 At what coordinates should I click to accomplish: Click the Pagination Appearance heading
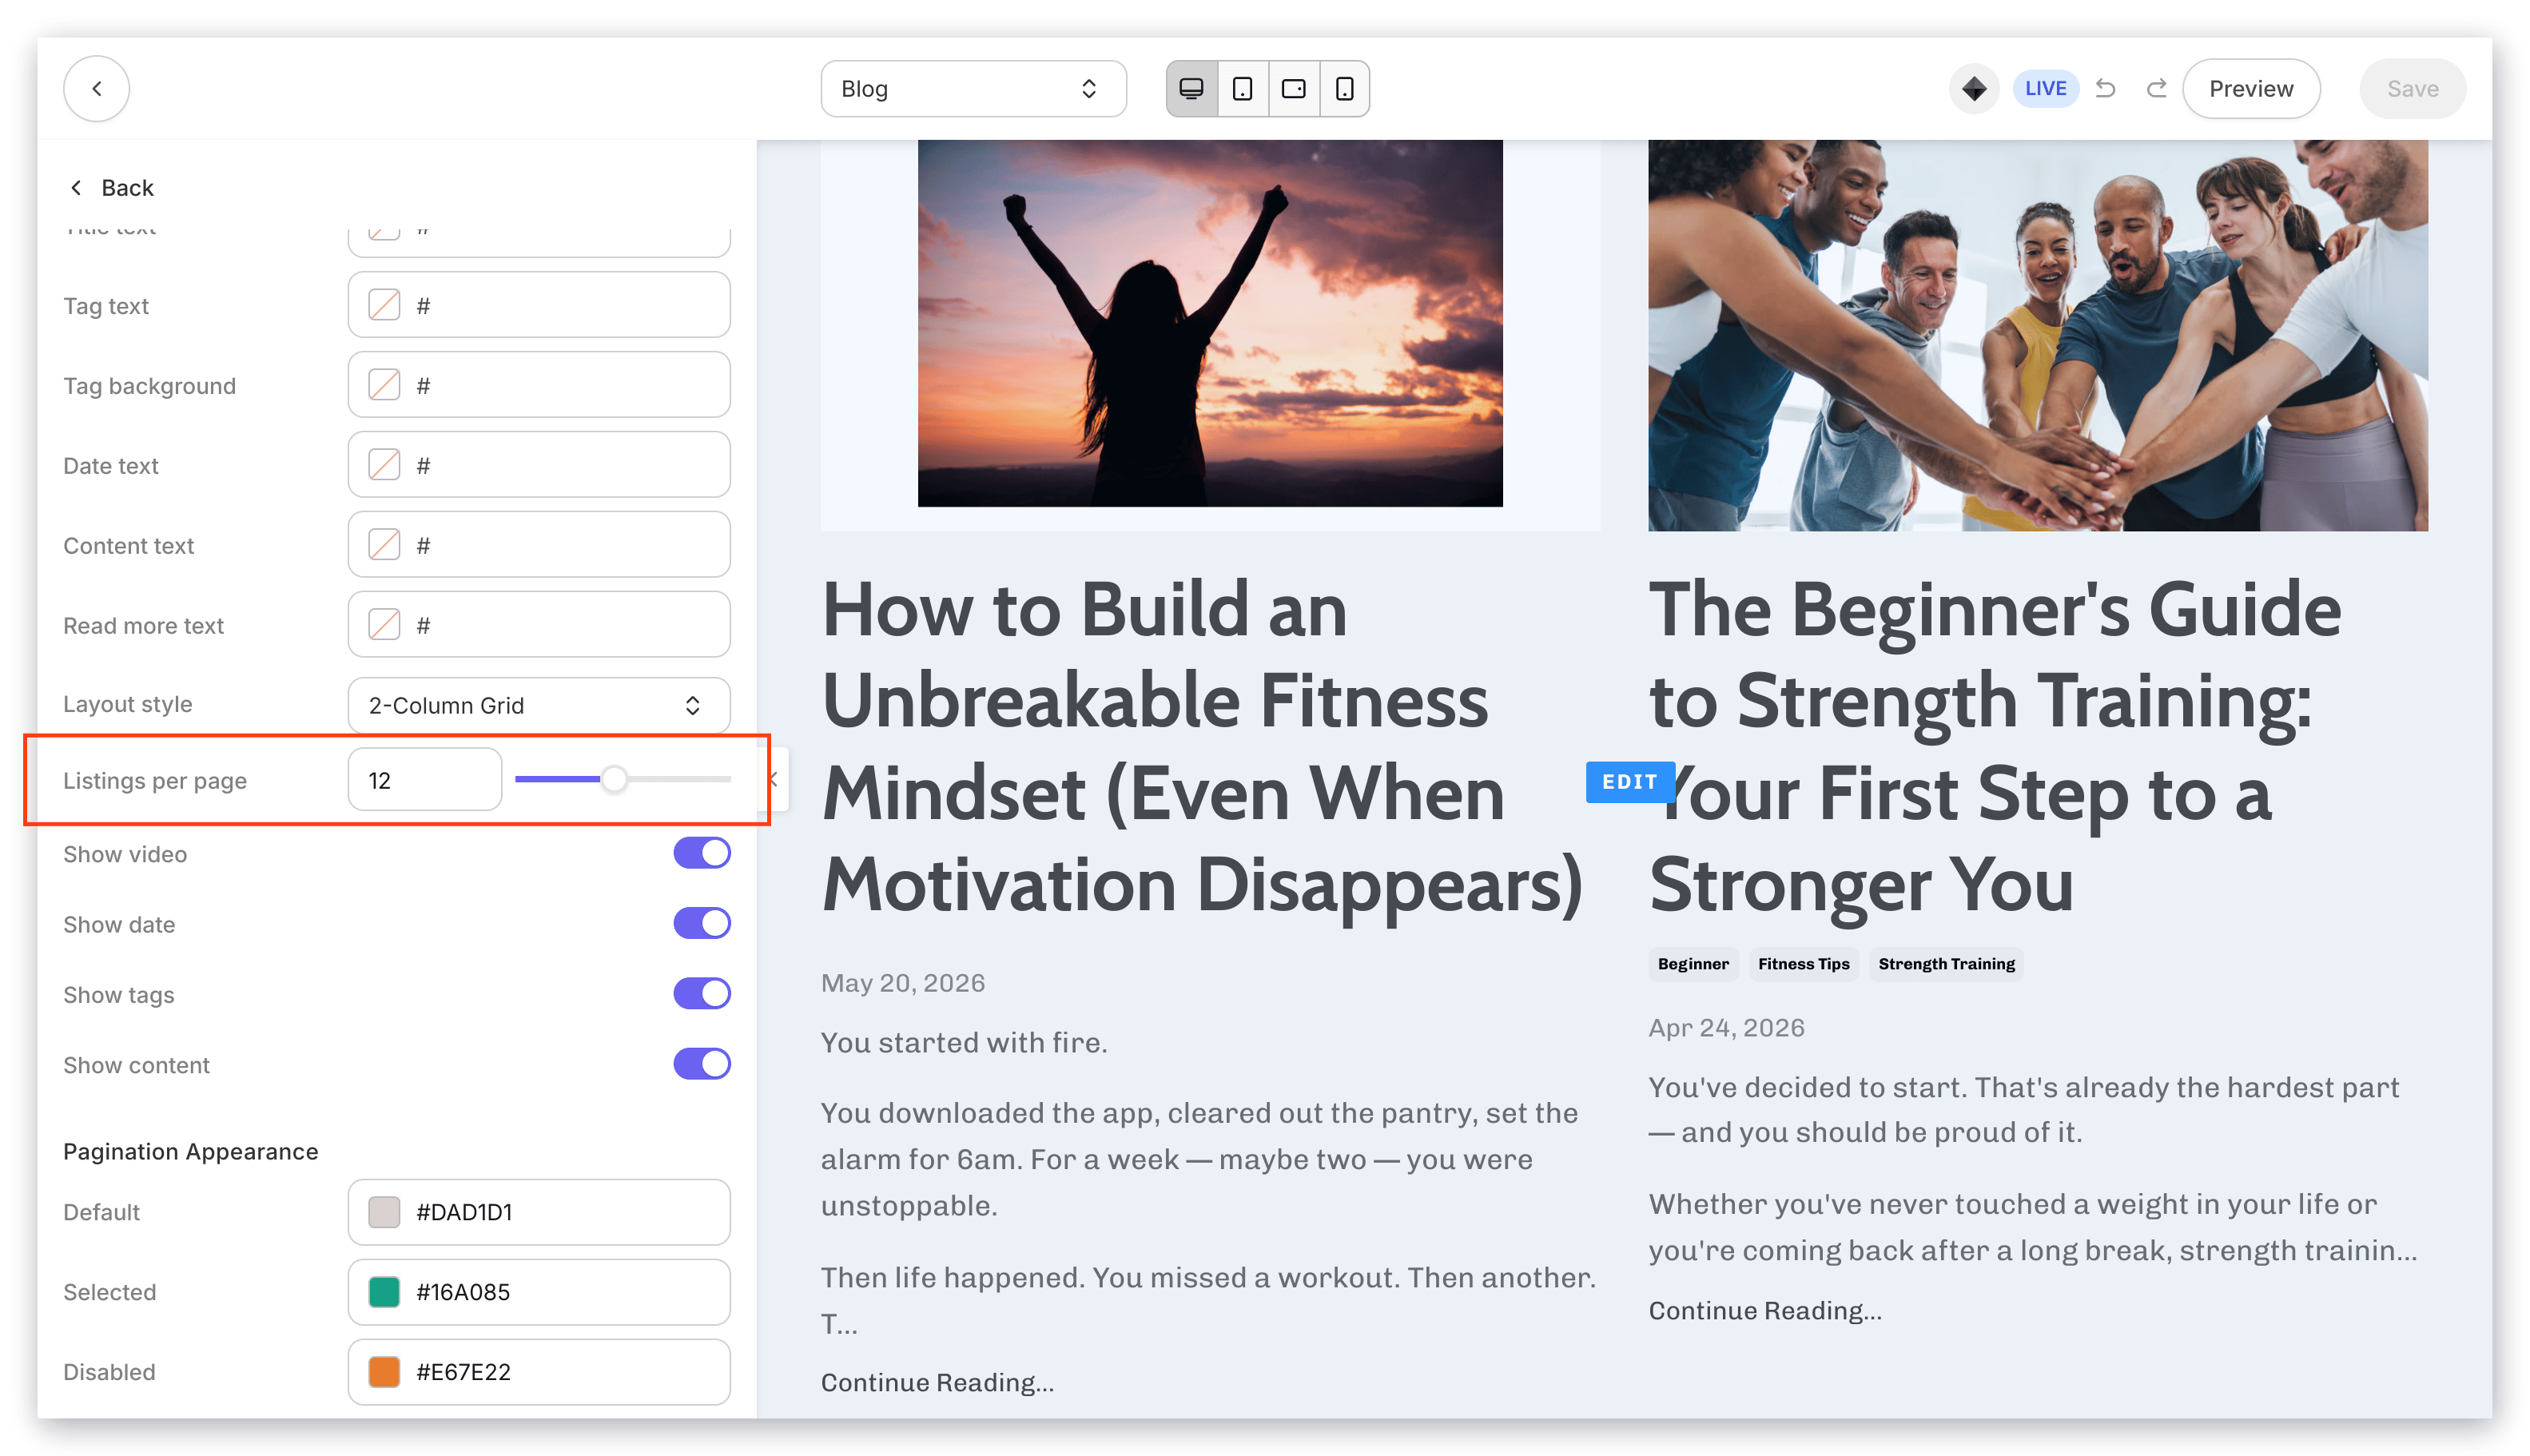[190, 1151]
